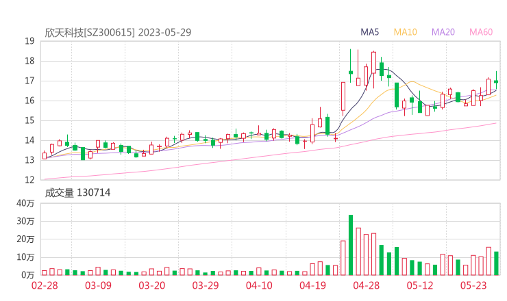
Task: Click the 04-10 date axis label
Action: click(x=259, y=285)
